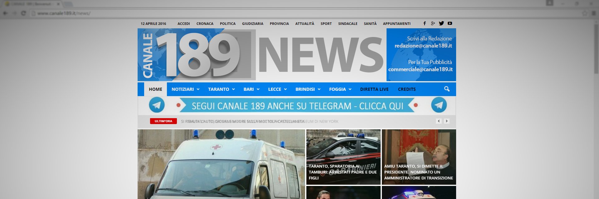Click the search magnifier icon
The width and height of the screenshot is (599, 199).
(x=447, y=89)
